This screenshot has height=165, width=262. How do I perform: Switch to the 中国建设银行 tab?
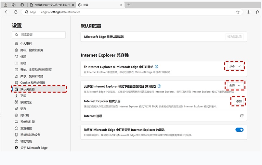pos(51,5)
